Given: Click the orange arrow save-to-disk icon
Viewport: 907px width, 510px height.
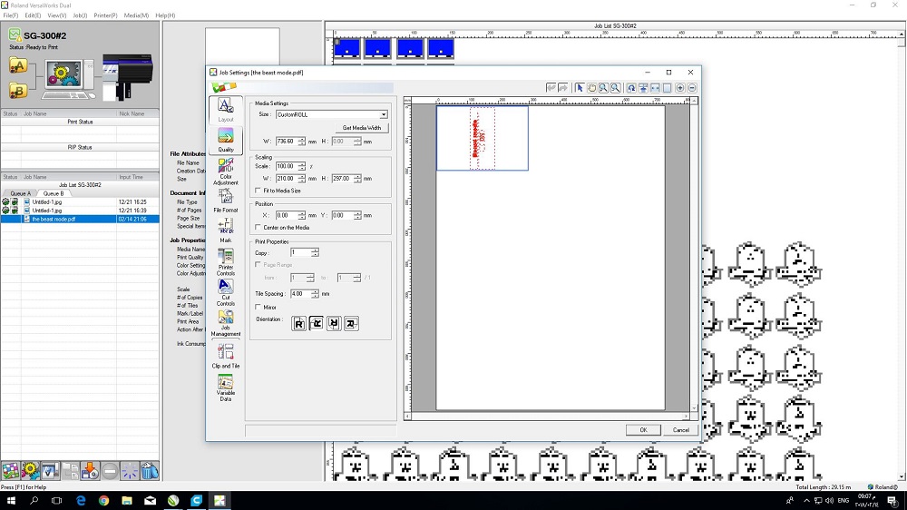Looking at the screenshot, I should pos(90,471).
